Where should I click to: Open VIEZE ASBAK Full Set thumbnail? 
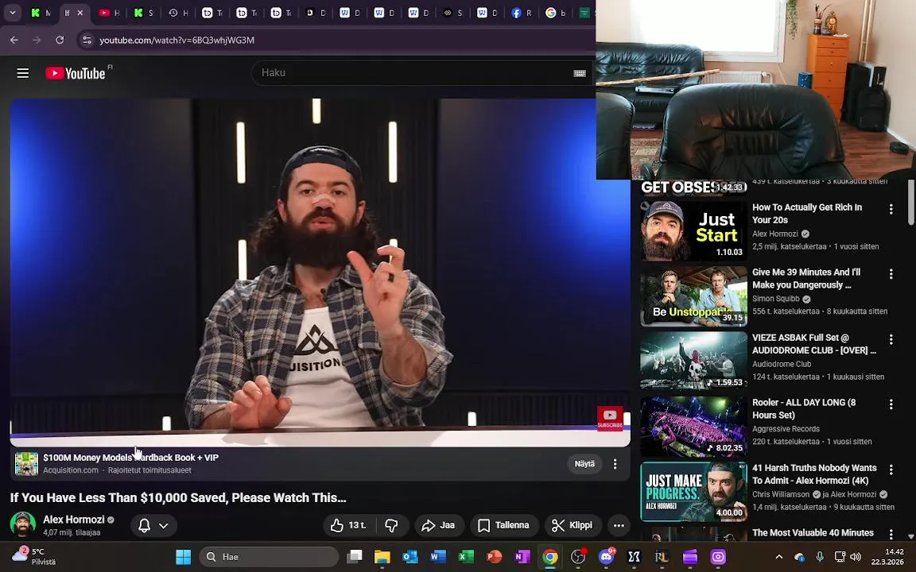click(x=693, y=361)
